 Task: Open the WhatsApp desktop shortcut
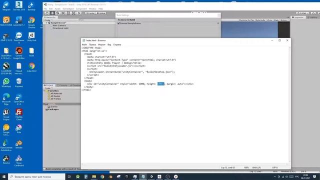(6, 82)
